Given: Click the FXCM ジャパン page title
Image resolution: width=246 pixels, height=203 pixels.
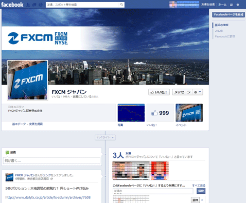Looking at the screenshot, I should pos(69,92).
